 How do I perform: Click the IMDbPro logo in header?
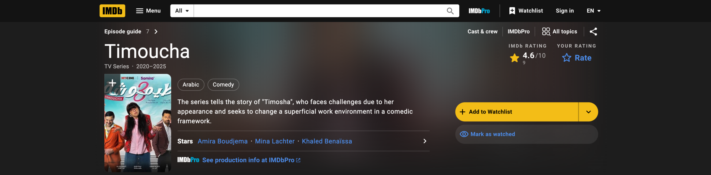(x=479, y=11)
